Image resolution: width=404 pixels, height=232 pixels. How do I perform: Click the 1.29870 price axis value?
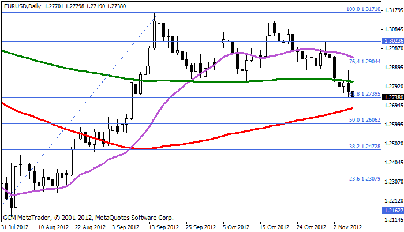point(394,48)
